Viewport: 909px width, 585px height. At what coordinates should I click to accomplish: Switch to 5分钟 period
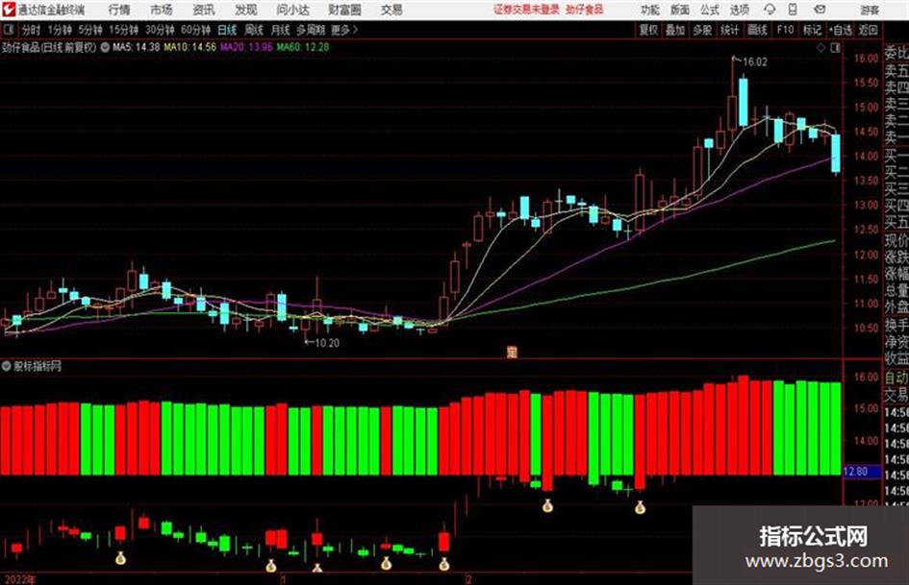pos(90,30)
